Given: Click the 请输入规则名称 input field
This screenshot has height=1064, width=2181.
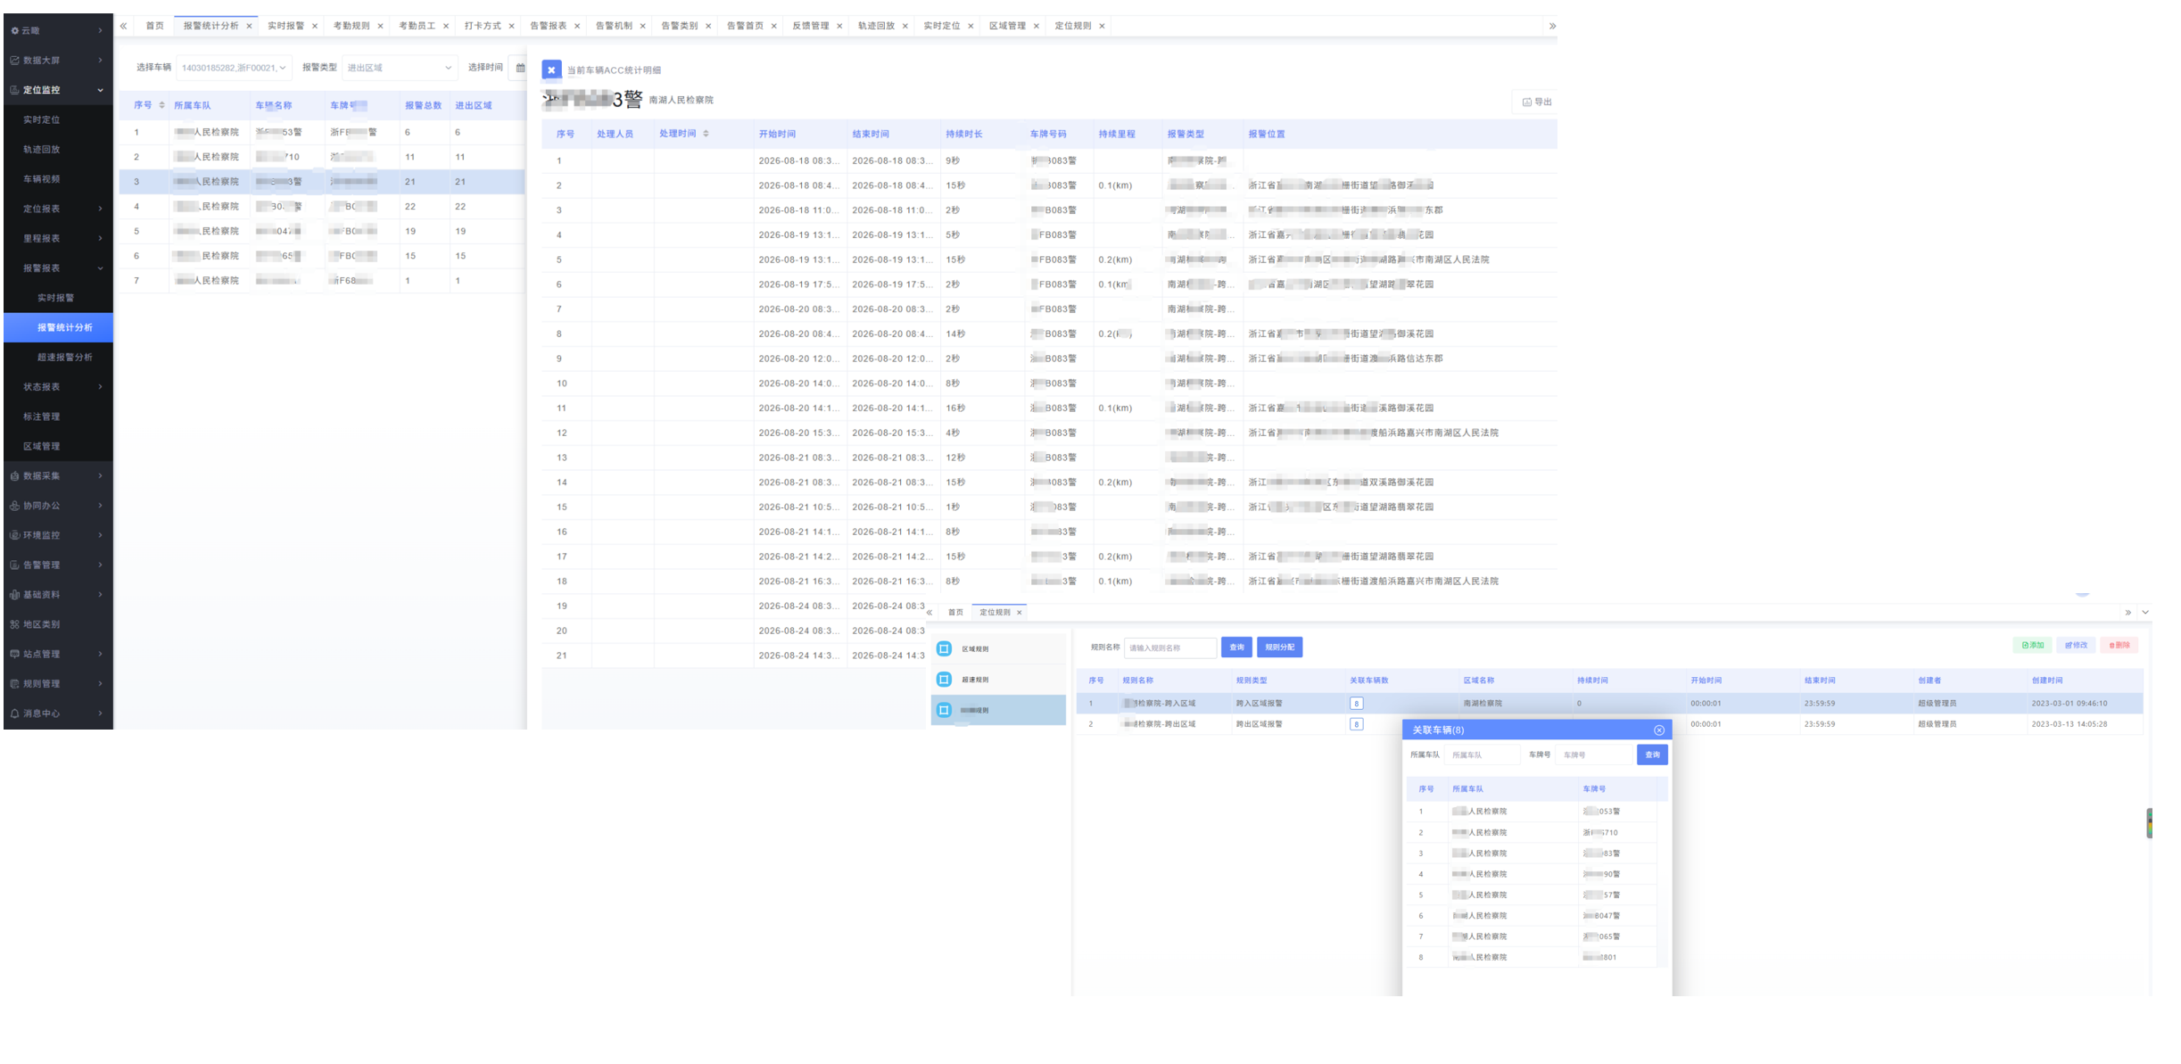Looking at the screenshot, I should pyautogui.click(x=1169, y=647).
